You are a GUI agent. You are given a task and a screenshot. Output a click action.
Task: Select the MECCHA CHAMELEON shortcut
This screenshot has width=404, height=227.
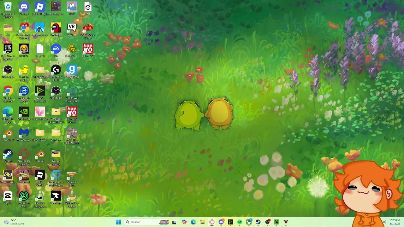coord(72,137)
